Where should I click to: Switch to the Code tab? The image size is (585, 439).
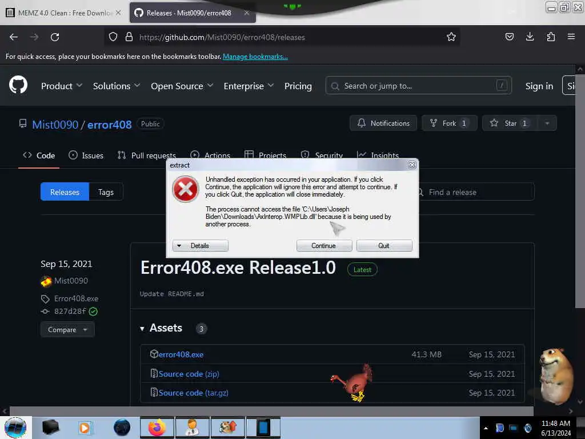click(x=39, y=155)
